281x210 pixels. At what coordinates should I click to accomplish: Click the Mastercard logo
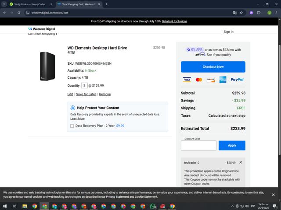click(199, 80)
